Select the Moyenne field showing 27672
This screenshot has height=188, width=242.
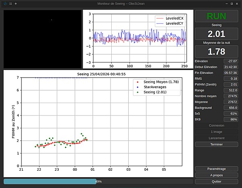231,102
